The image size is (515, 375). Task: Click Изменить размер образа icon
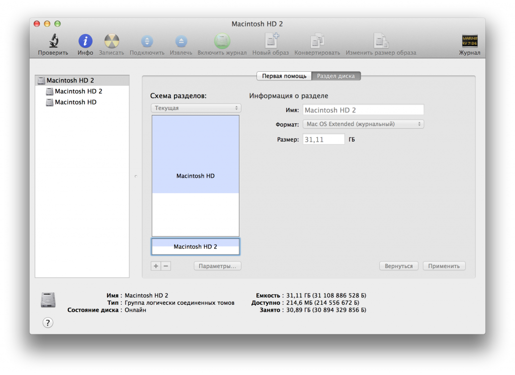[x=380, y=41]
